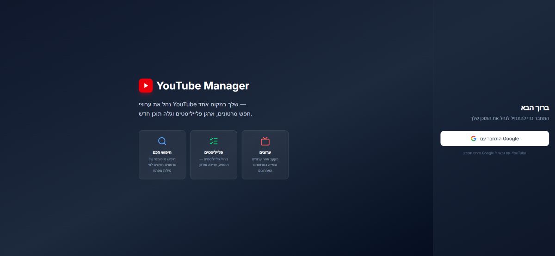This screenshot has height=256, width=555.
Task: Click the 'חיפוש חכם' card heading
Action: point(162,152)
